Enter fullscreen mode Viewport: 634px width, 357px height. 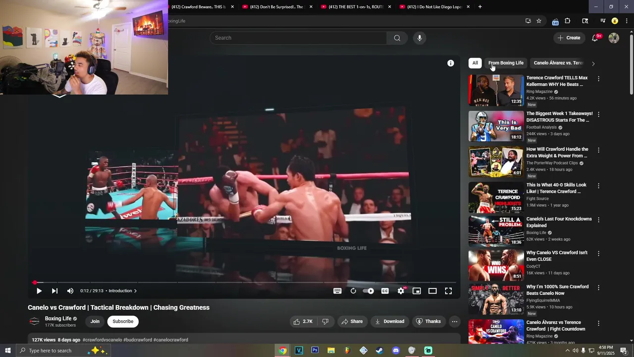tap(448, 291)
